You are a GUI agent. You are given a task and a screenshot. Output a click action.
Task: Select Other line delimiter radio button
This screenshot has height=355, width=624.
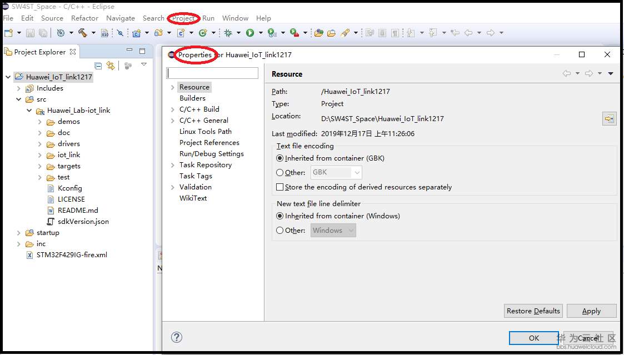click(x=279, y=231)
